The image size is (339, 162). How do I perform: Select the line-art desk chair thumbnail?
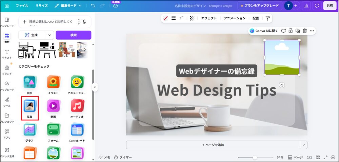[x=27, y=50]
